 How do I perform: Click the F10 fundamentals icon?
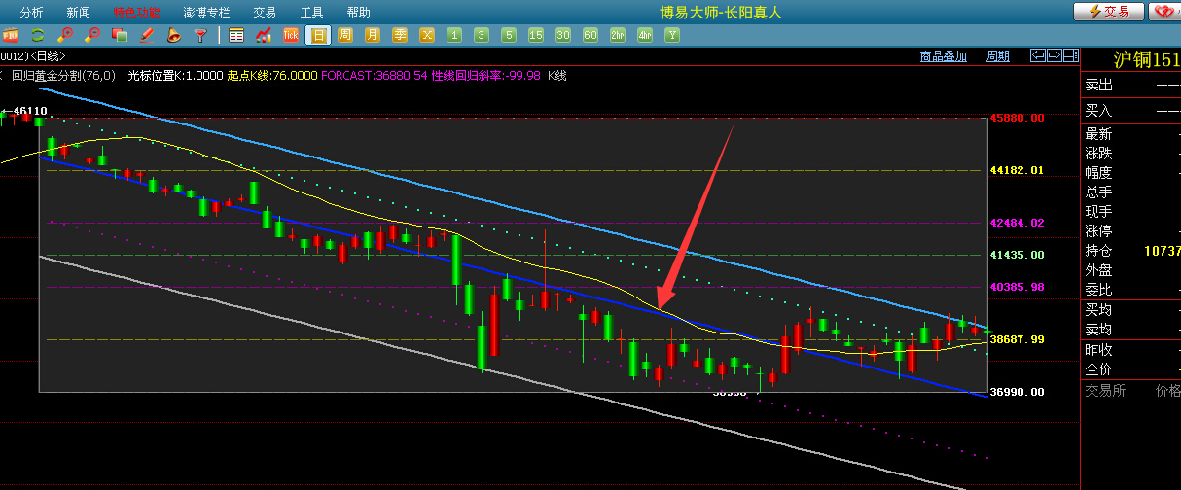click(x=11, y=35)
